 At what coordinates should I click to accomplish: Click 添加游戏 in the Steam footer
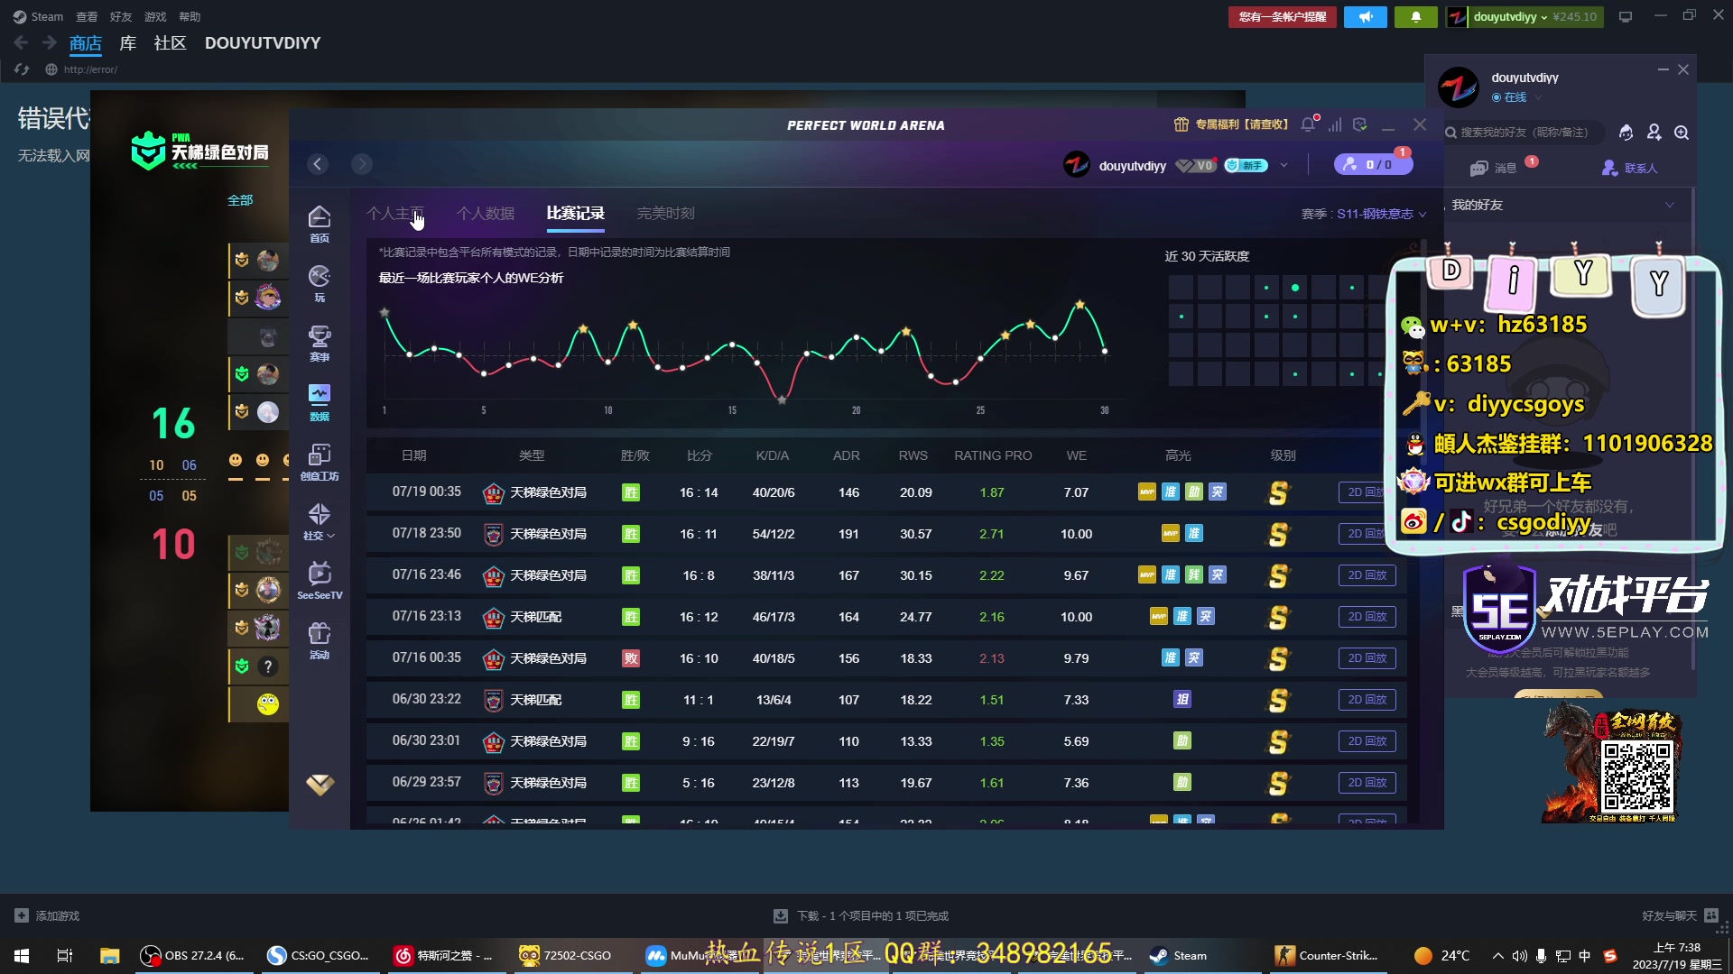47,915
